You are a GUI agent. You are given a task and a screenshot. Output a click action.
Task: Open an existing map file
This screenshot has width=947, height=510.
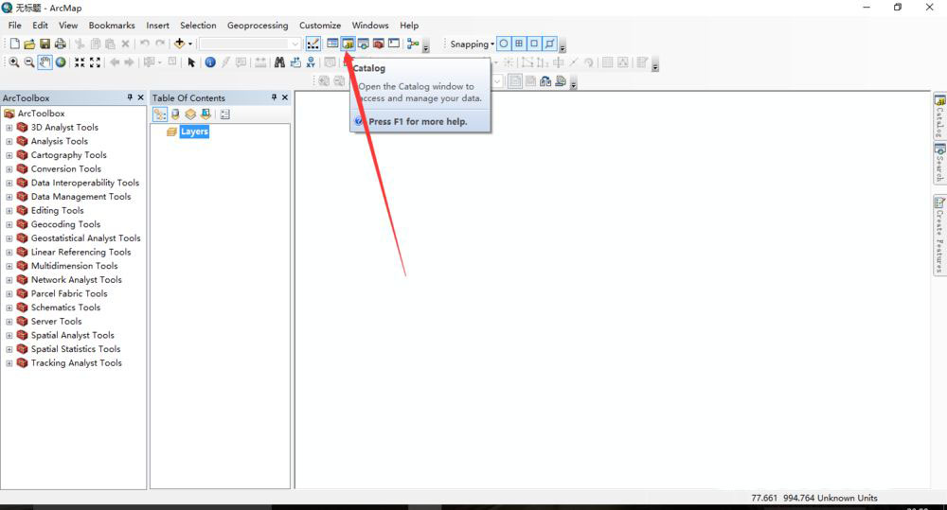[29, 44]
